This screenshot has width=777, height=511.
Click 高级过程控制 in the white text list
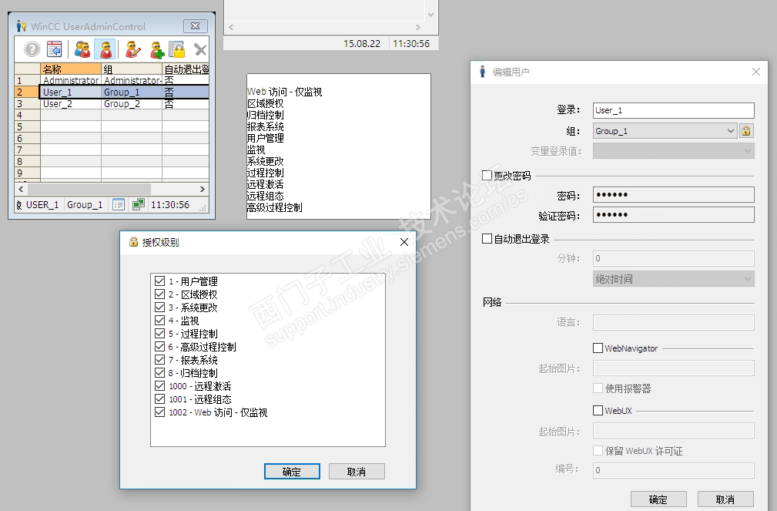(274, 207)
